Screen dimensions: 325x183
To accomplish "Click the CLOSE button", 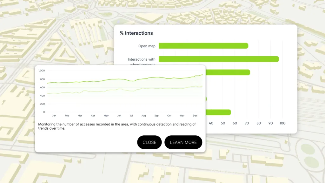I will 149,142.
